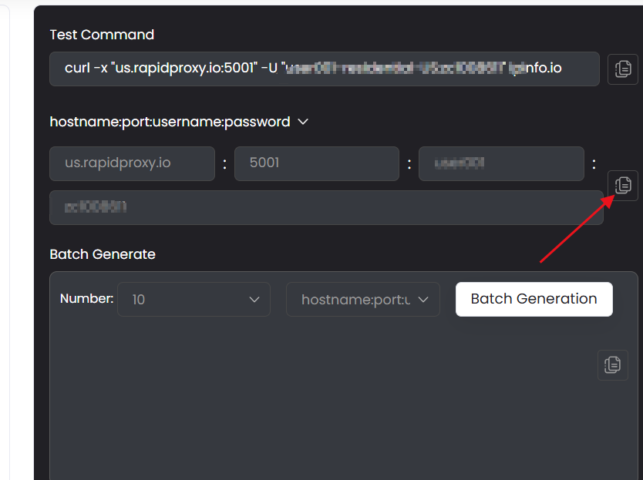Click the Test Command heading
The width and height of the screenshot is (643, 480).
tap(102, 35)
